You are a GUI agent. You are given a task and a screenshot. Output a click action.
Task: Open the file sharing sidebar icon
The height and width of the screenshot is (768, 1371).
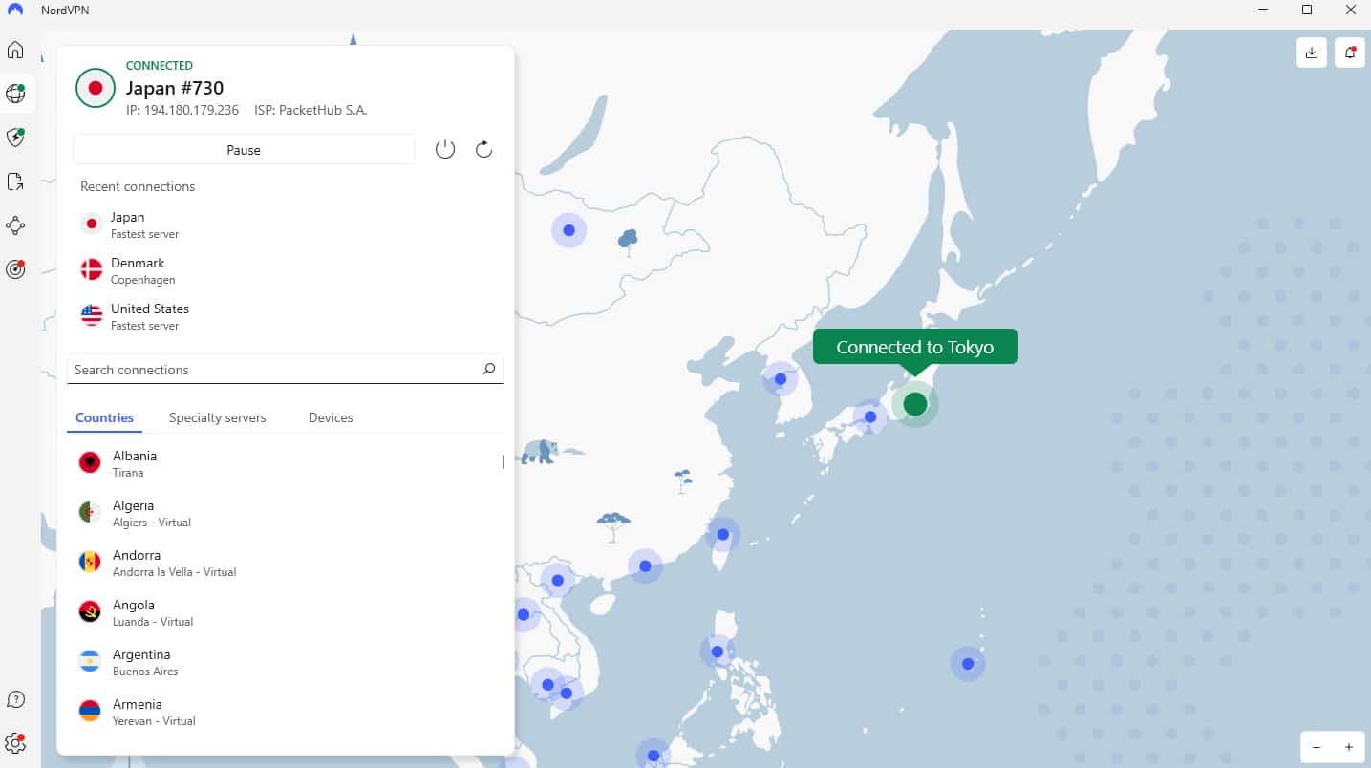click(x=15, y=181)
